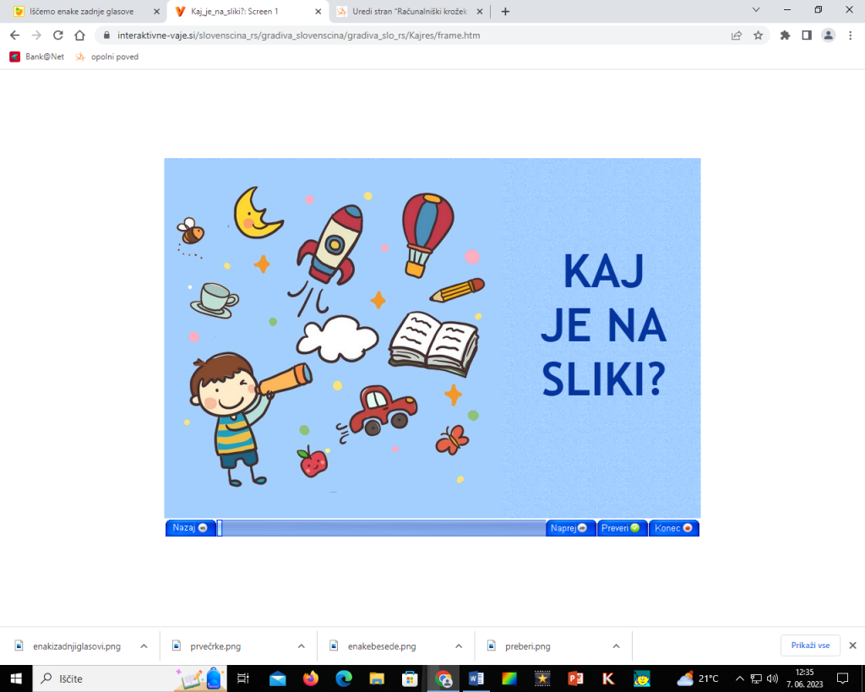Open the Chrome profile avatar
865x692 pixels.
pos(829,35)
